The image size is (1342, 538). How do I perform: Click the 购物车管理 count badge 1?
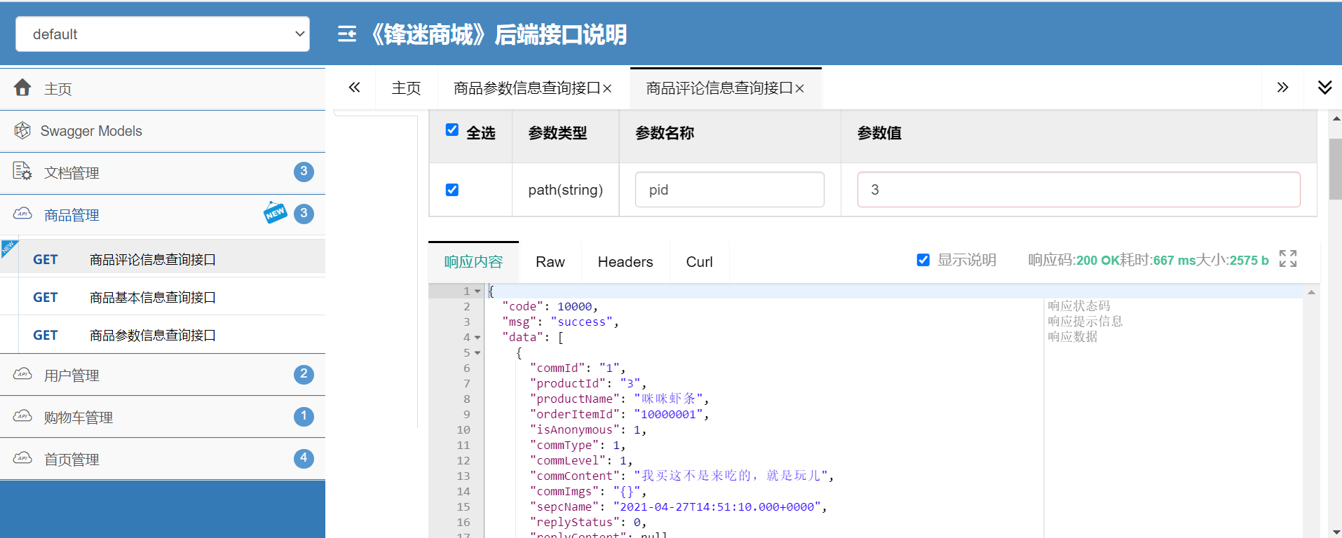coord(304,416)
